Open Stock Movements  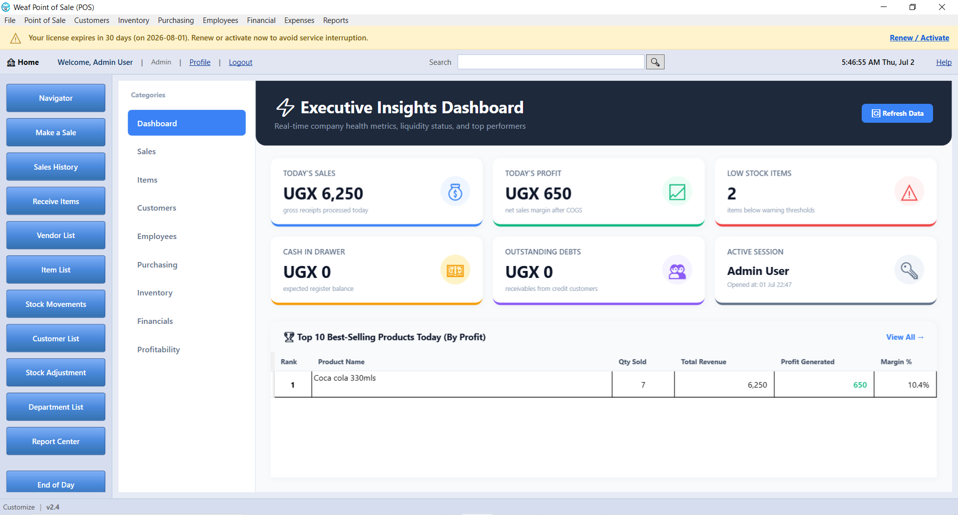pyautogui.click(x=56, y=304)
